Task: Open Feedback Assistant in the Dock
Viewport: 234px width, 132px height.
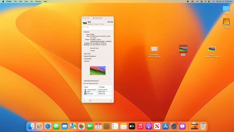Action: pyautogui.click(x=182, y=126)
